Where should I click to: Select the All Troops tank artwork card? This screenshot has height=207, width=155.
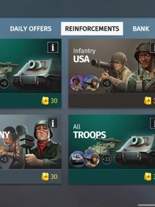click(112, 142)
